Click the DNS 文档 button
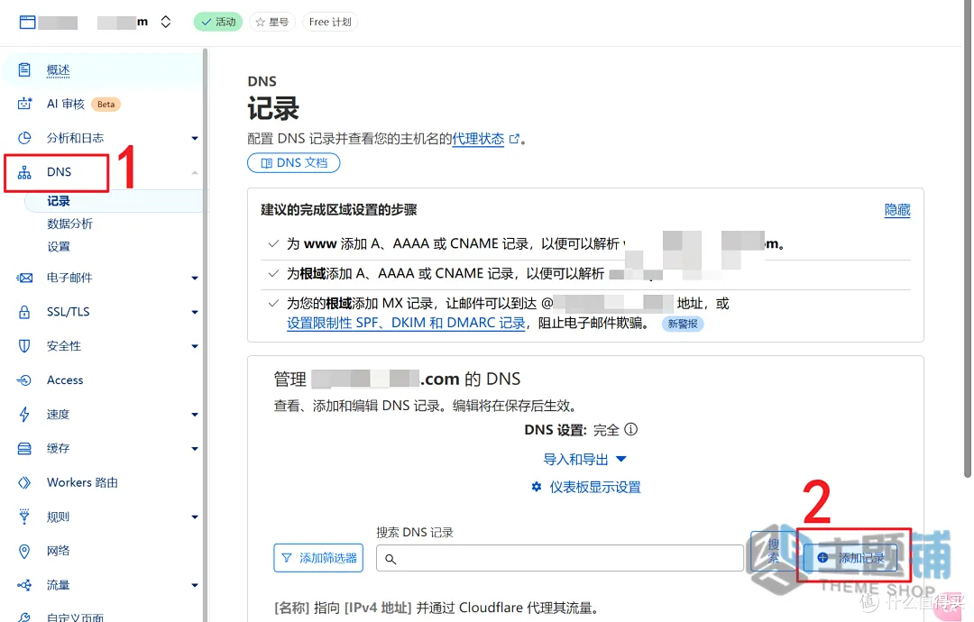The width and height of the screenshot is (974, 622). [294, 162]
